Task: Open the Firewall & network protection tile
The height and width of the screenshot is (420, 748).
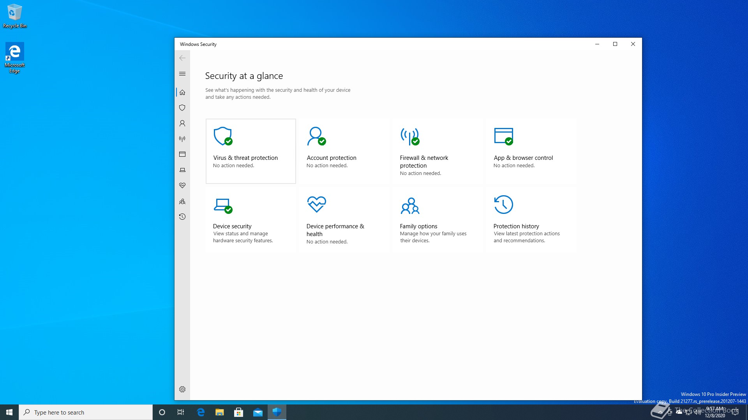Action: [x=438, y=151]
